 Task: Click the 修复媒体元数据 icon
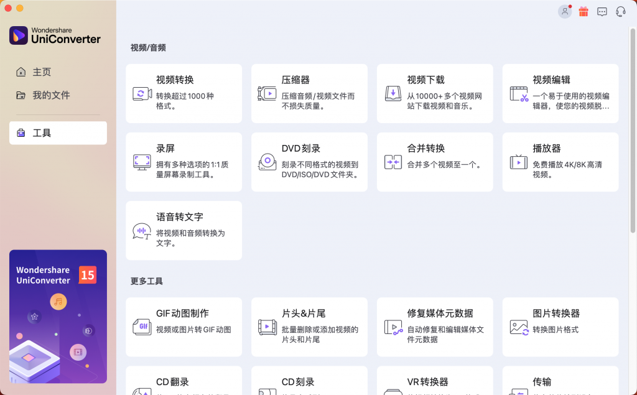click(x=393, y=328)
